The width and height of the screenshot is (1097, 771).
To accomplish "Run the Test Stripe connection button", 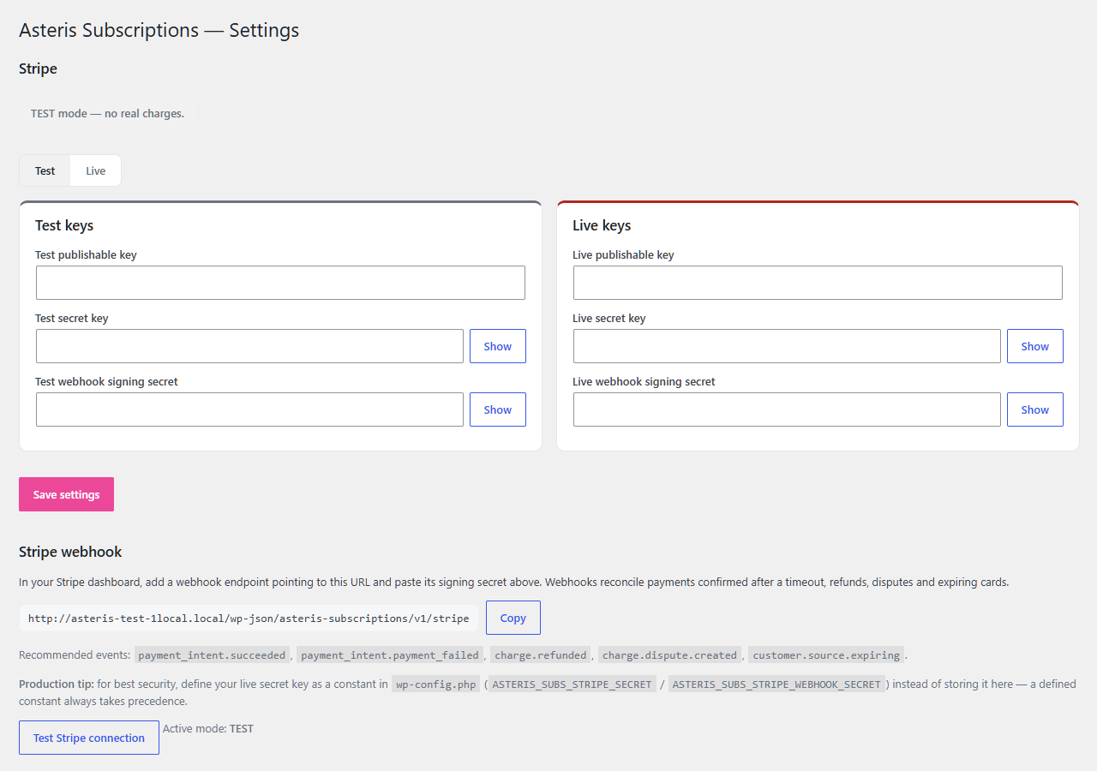I will point(89,738).
